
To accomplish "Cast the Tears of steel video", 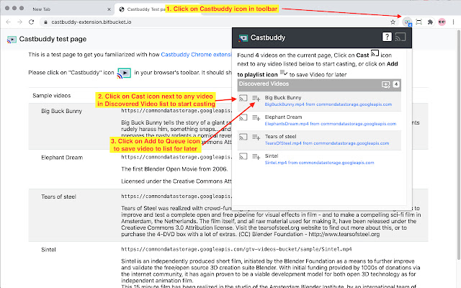I will (243, 137).
